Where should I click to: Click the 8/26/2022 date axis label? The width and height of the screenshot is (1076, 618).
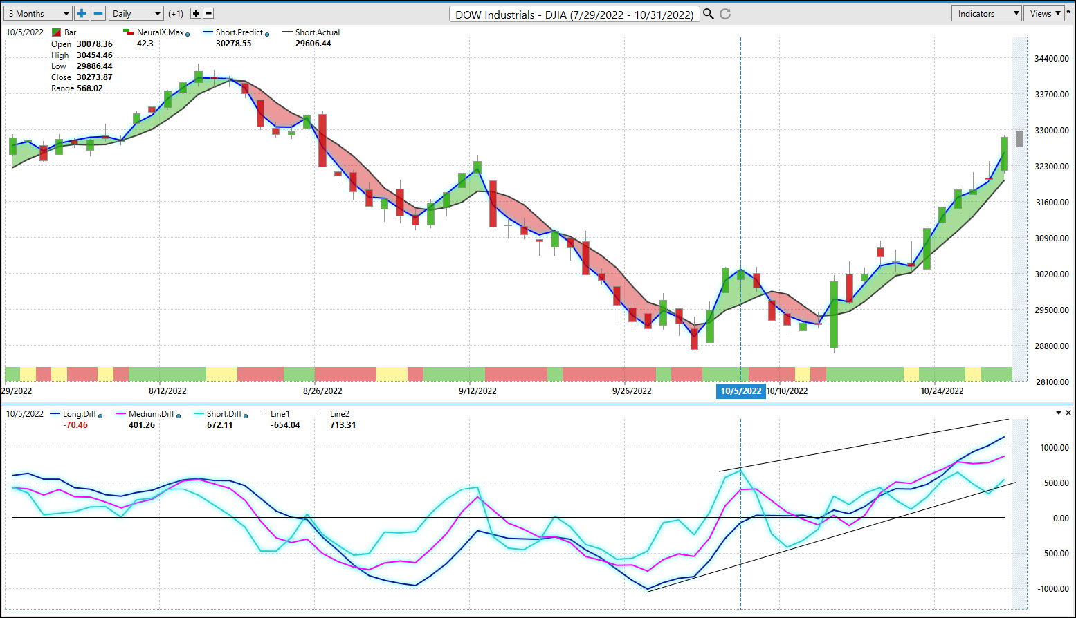(322, 391)
